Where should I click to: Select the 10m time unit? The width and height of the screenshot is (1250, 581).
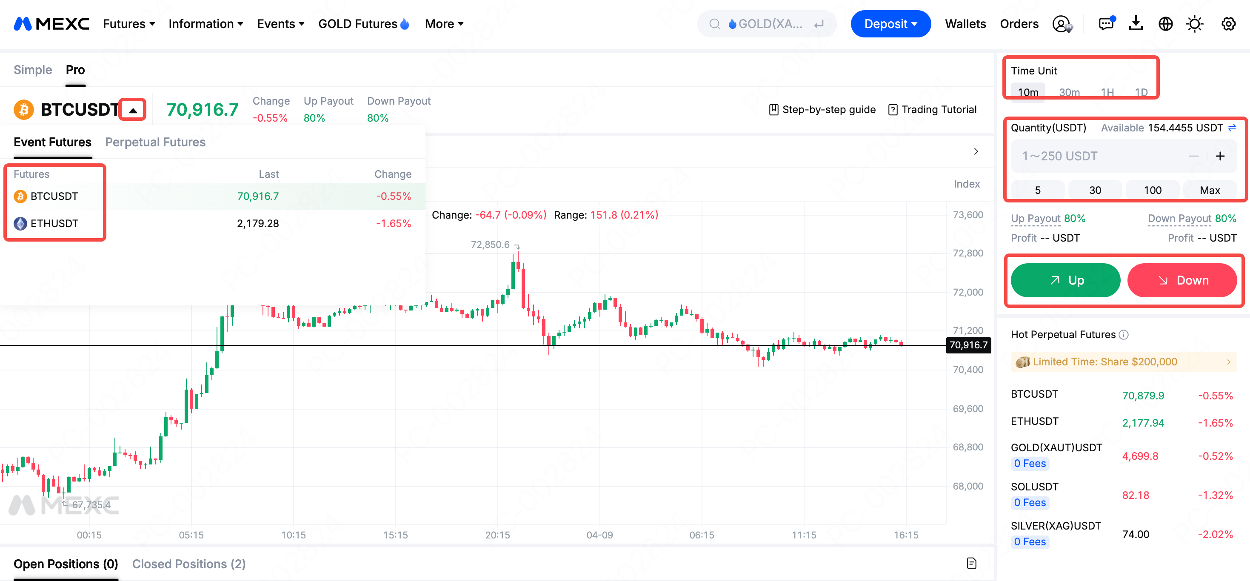click(1028, 92)
